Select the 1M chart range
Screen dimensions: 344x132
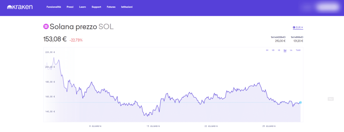pyautogui.click(x=285, y=50)
